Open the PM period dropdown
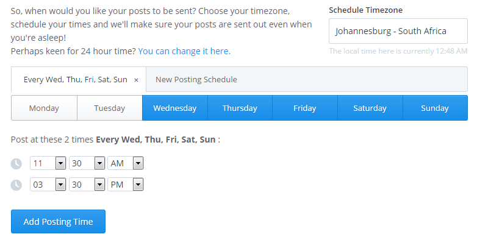This screenshot has height=237, width=480. point(126,185)
